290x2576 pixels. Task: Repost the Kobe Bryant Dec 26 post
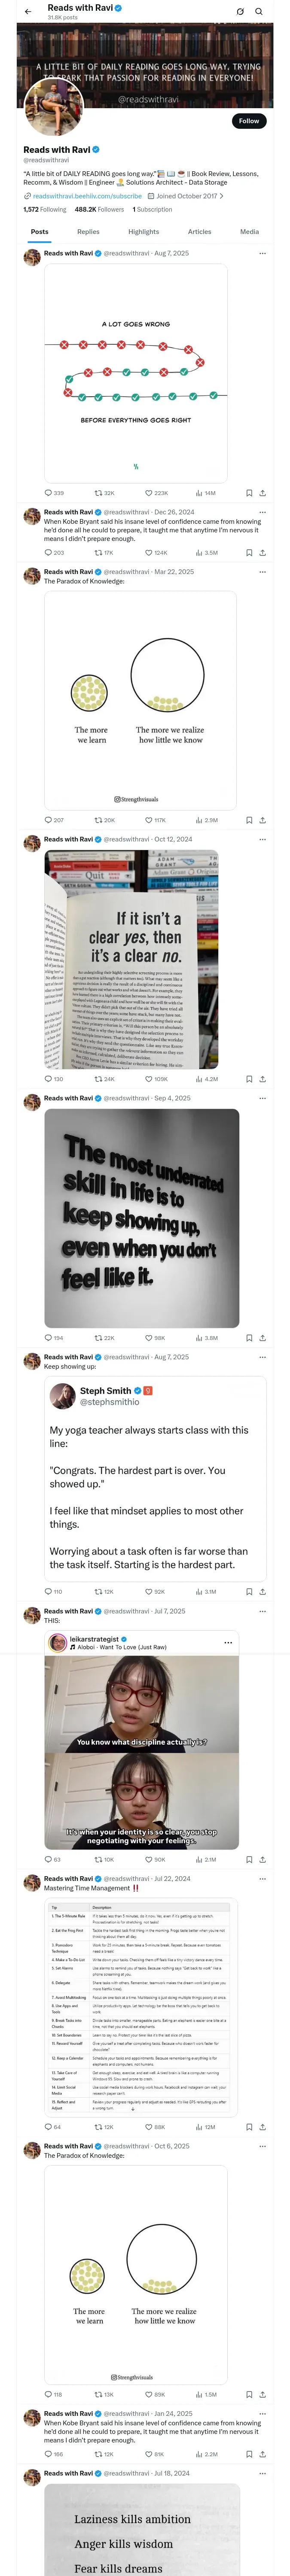(100, 552)
